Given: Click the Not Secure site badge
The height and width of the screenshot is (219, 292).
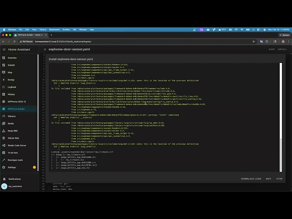Looking at the screenshot, I should (x=26, y=42).
